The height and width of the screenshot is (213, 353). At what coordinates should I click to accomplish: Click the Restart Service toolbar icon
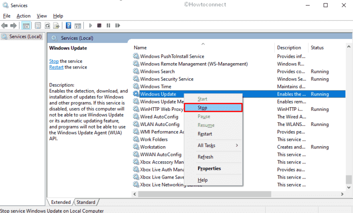[x=117, y=26]
